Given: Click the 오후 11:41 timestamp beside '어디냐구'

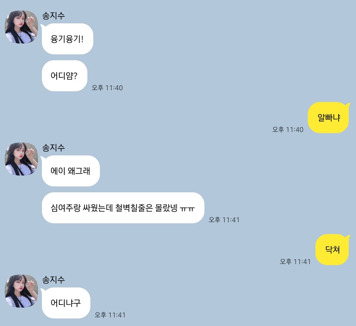Looking at the screenshot, I should click(110, 315).
